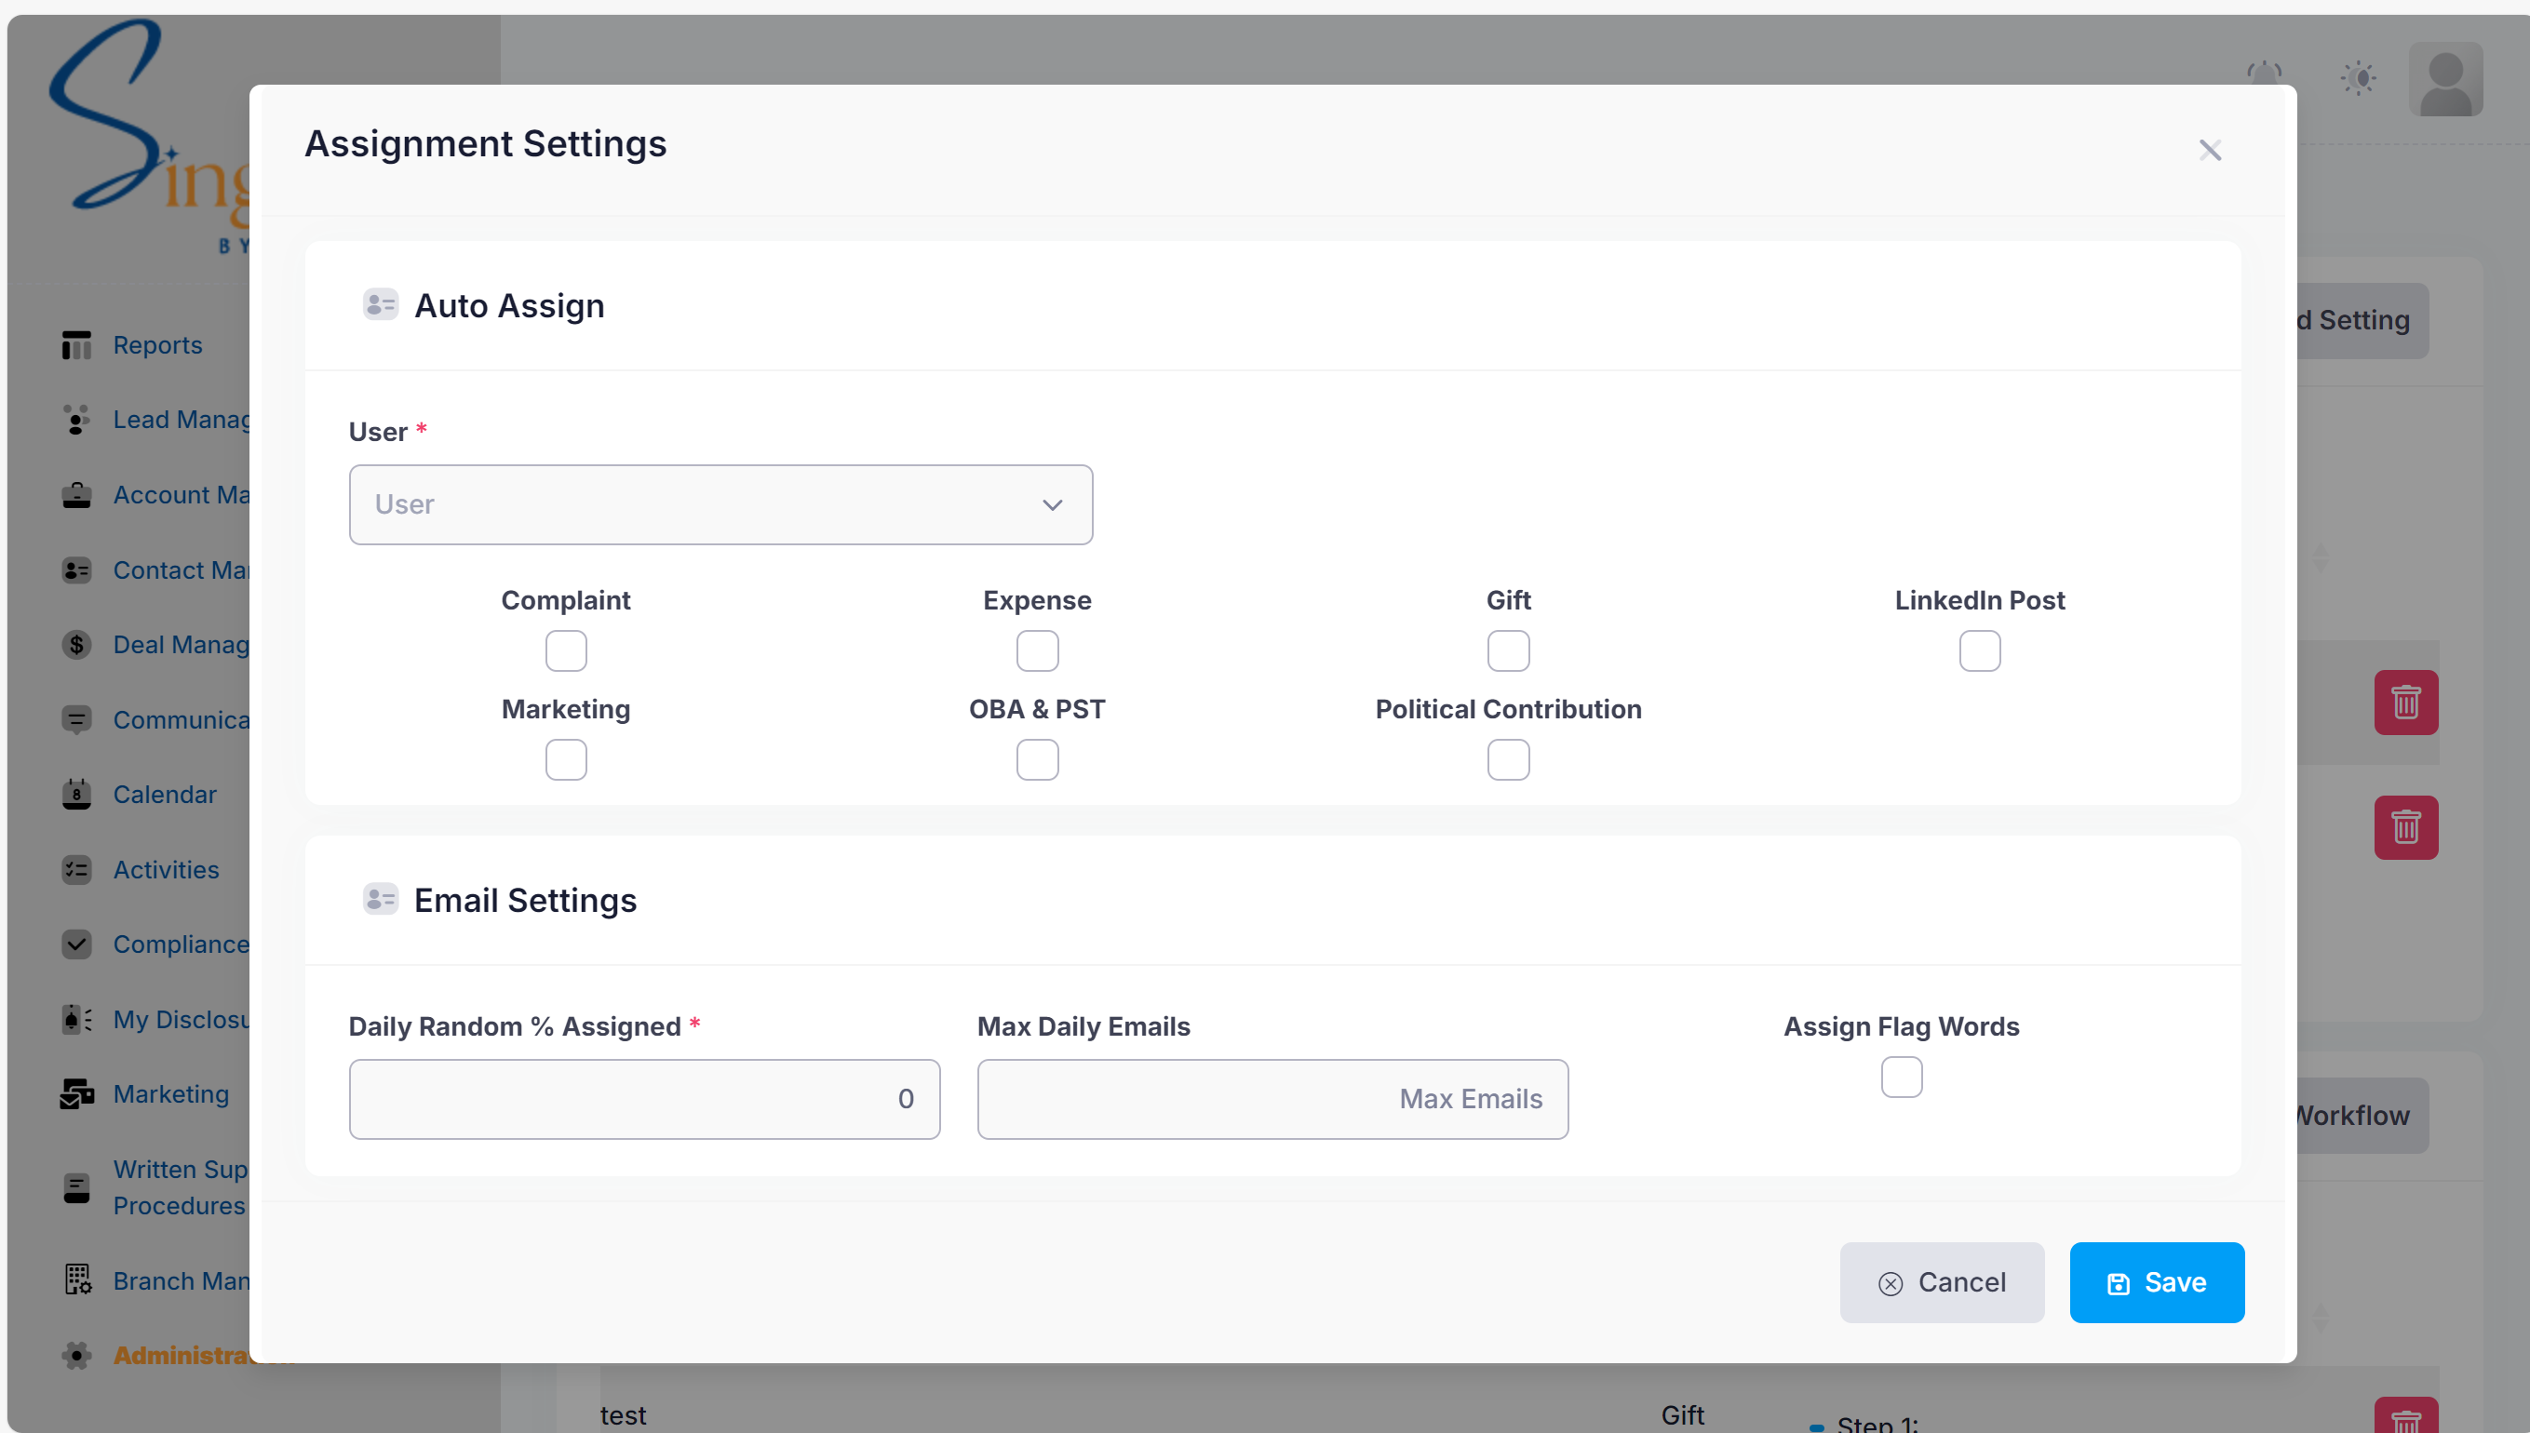Screen dimensions: 2530x1433
Task: Save the assignment settings
Action: point(2157,1282)
